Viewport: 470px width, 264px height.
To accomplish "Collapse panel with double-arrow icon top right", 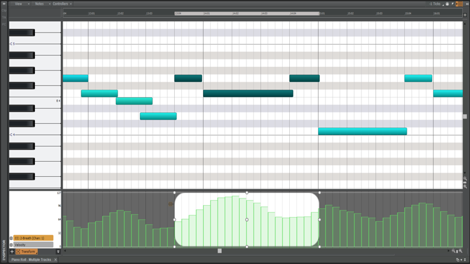I will click(x=467, y=4).
